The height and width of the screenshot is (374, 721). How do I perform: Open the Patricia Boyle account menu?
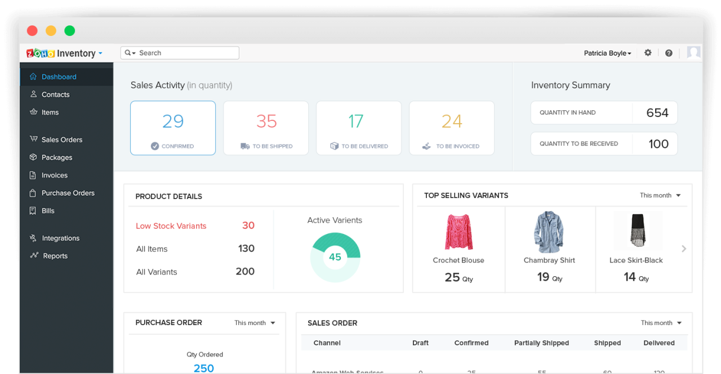607,53
